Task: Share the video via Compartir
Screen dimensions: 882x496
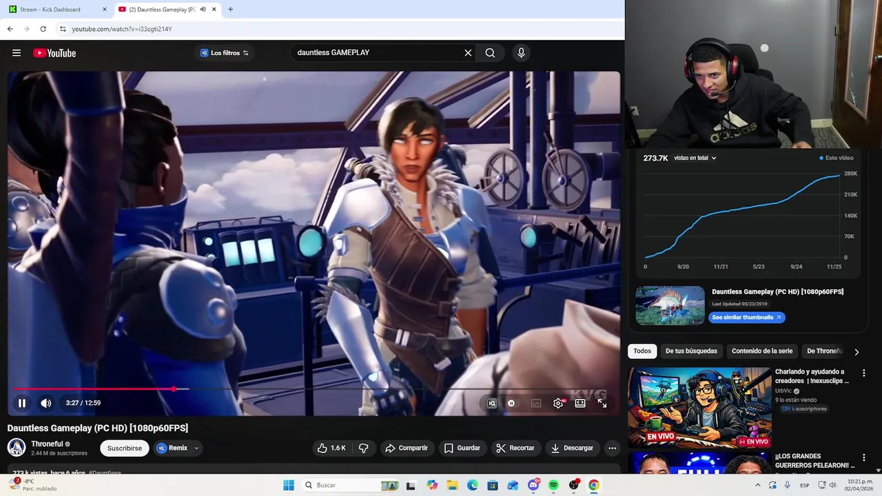Action: [x=407, y=448]
